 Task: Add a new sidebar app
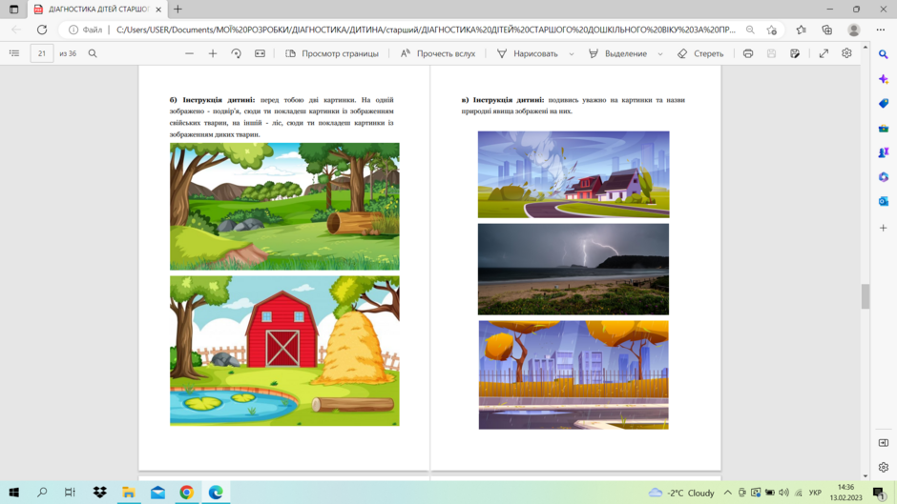[884, 228]
